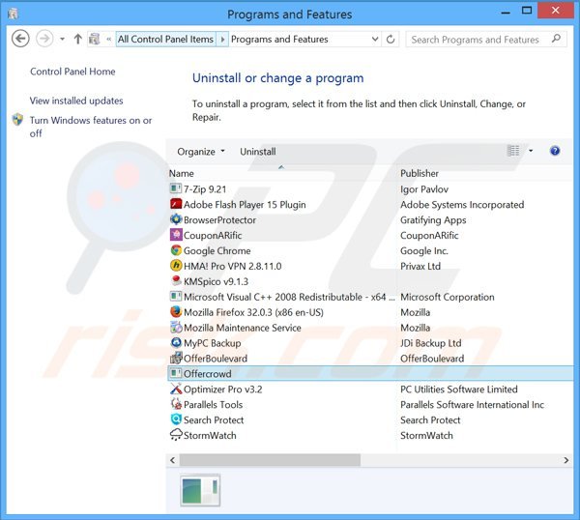
Task: Go back with the Back arrow
Action: [x=20, y=39]
